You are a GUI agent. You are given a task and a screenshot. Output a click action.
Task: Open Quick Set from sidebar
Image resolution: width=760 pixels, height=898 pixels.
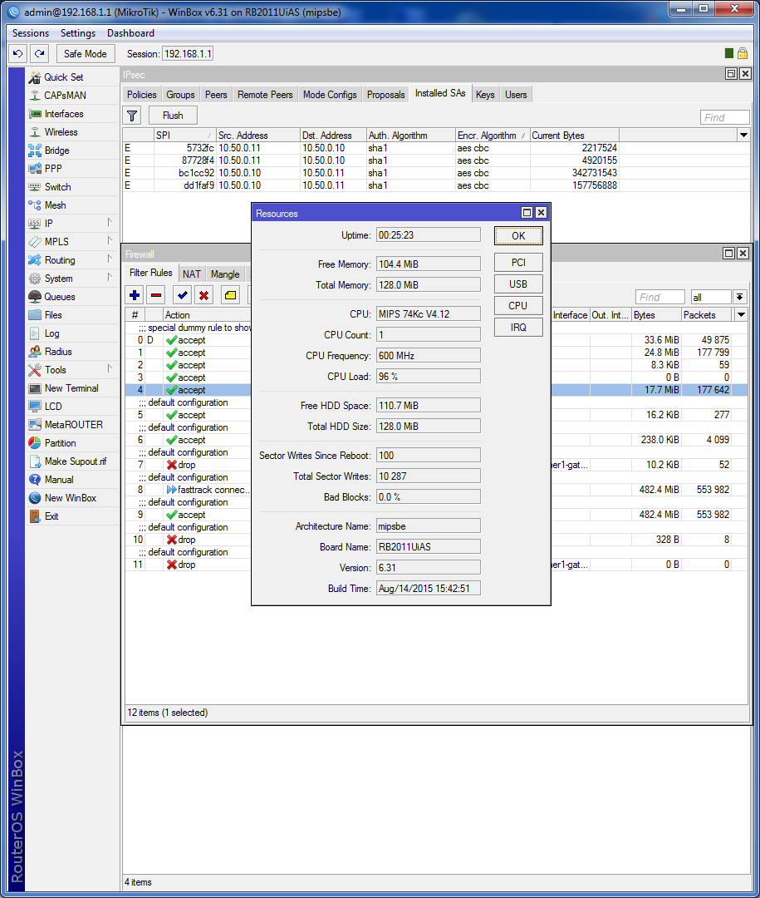(63, 77)
